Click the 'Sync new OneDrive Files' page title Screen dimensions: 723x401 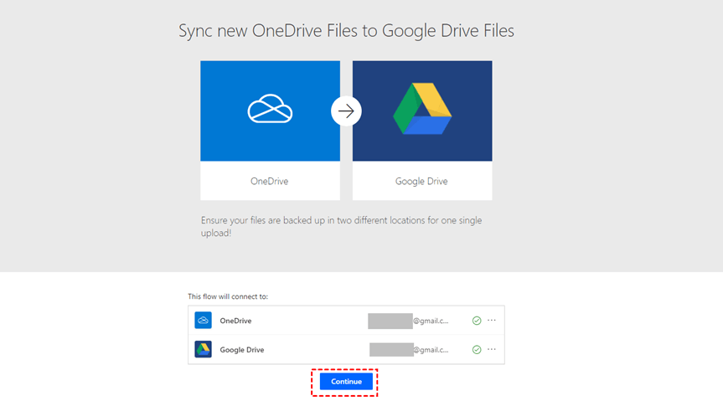click(346, 31)
